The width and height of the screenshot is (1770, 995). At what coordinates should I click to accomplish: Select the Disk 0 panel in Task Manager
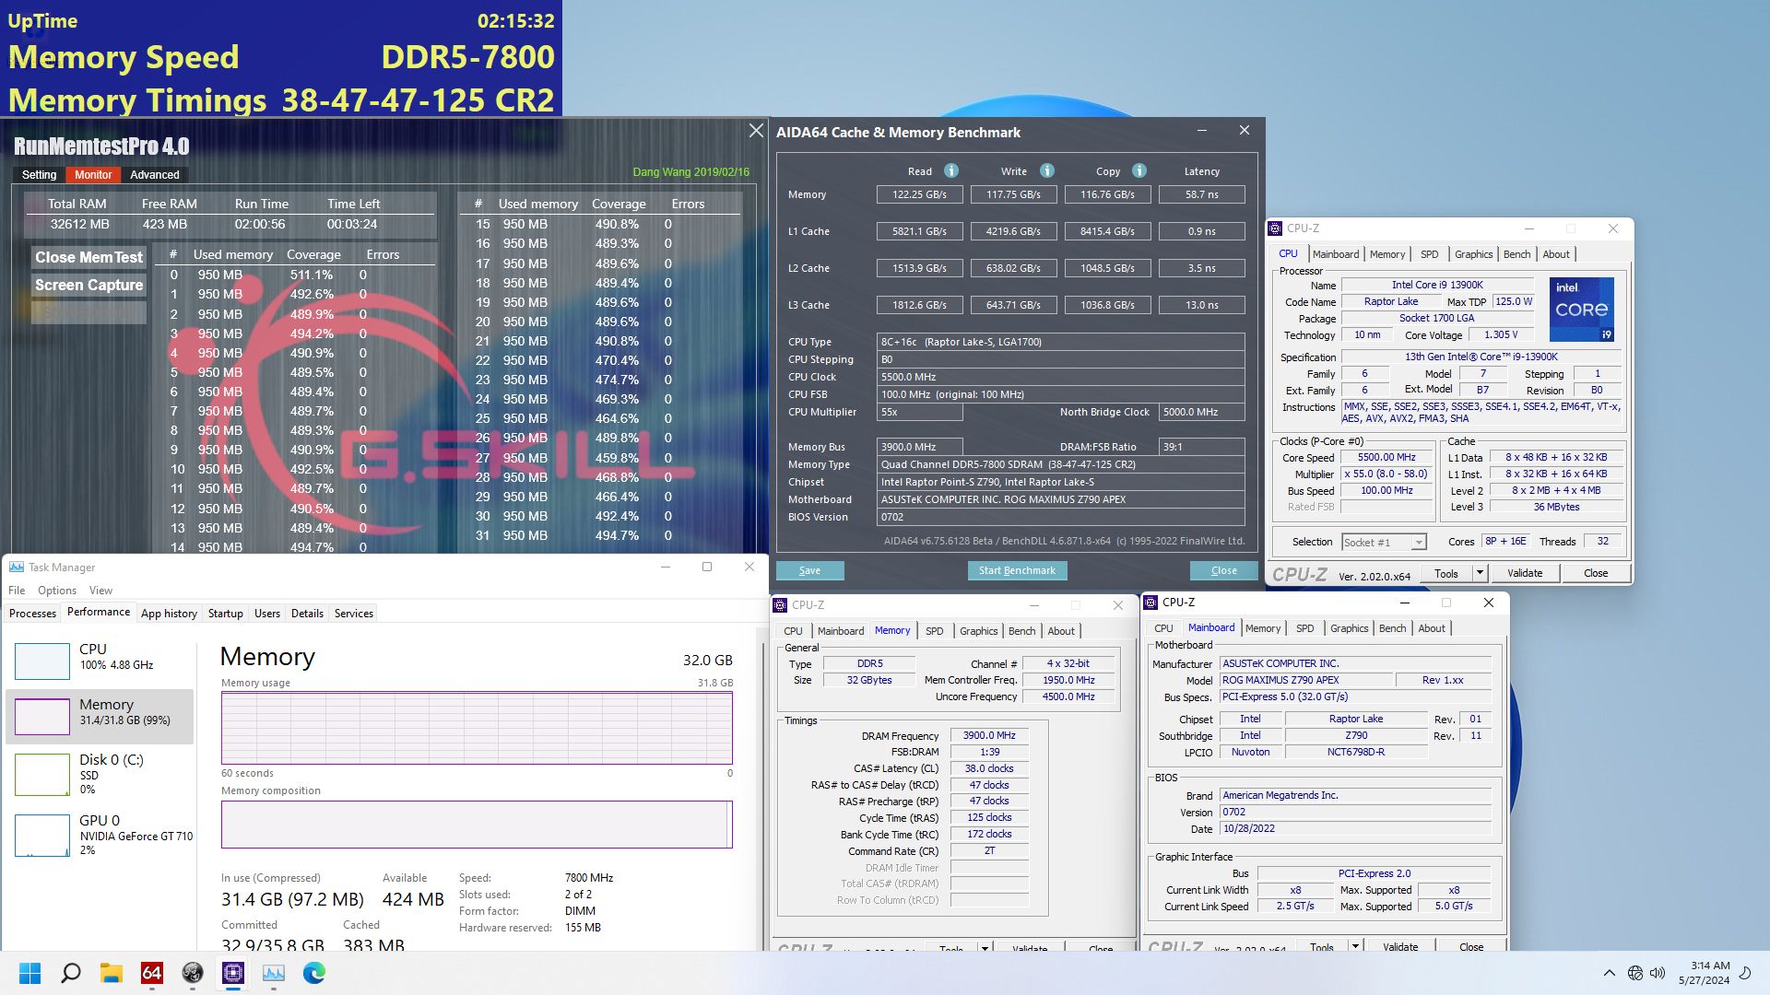pos(101,774)
